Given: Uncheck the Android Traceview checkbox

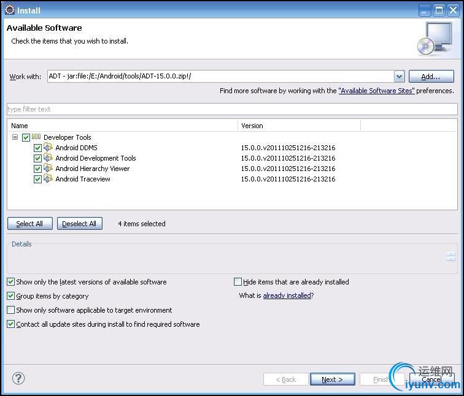Looking at the screenshot, I should (37, 179).
